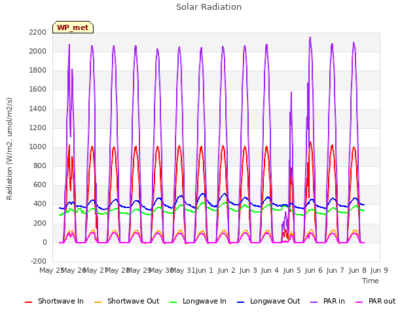This screenshot has height=314, width=419.
Task: Click the 400 y-axis tick label
Action: click(41, 204)
